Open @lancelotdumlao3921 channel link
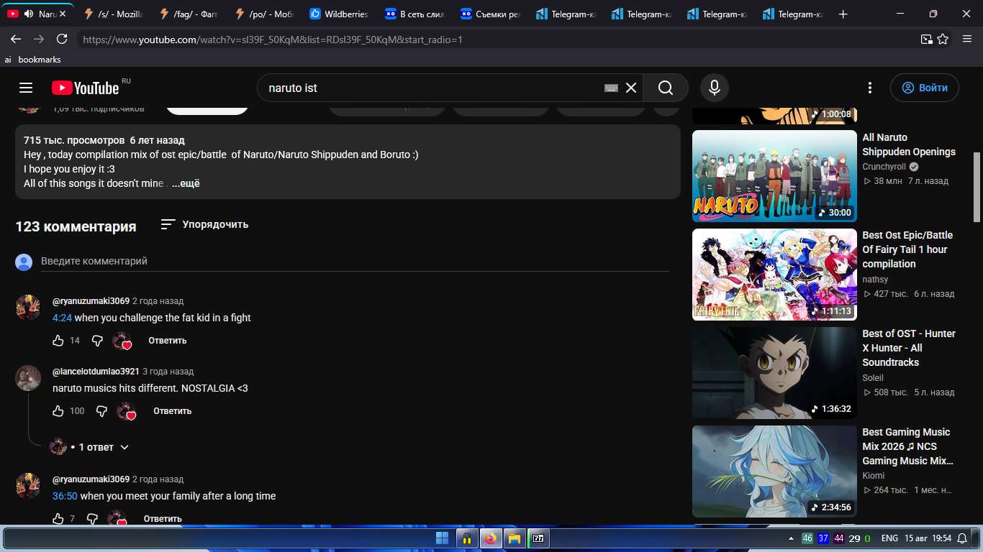 96,372
